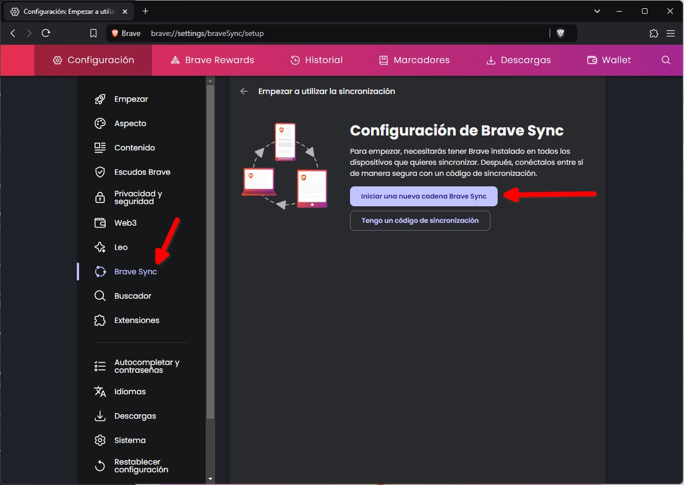Click the Web3 wallet icon in sidebar
684x485 pixels.
point(100,223)
